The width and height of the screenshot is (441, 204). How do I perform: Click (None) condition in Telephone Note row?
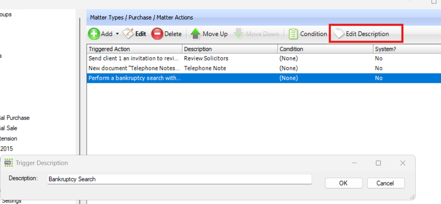pos(288,68)
